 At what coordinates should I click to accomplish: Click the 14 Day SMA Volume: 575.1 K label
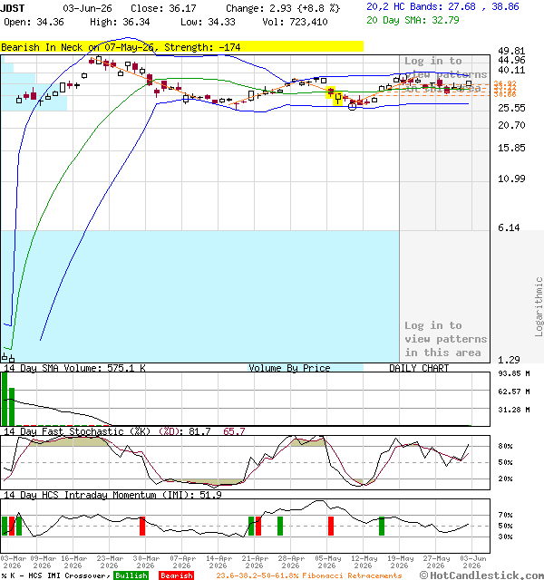(x=74, y=368)
